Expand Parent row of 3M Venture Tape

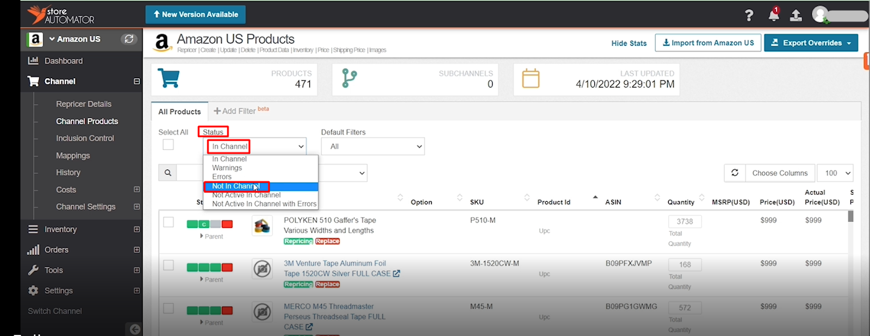click(212, 279)
